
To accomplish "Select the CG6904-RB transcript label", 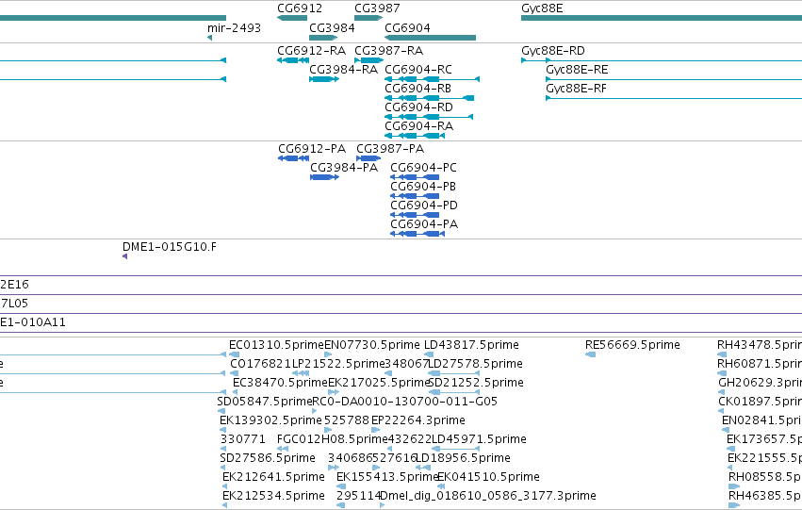I will 417,89.
